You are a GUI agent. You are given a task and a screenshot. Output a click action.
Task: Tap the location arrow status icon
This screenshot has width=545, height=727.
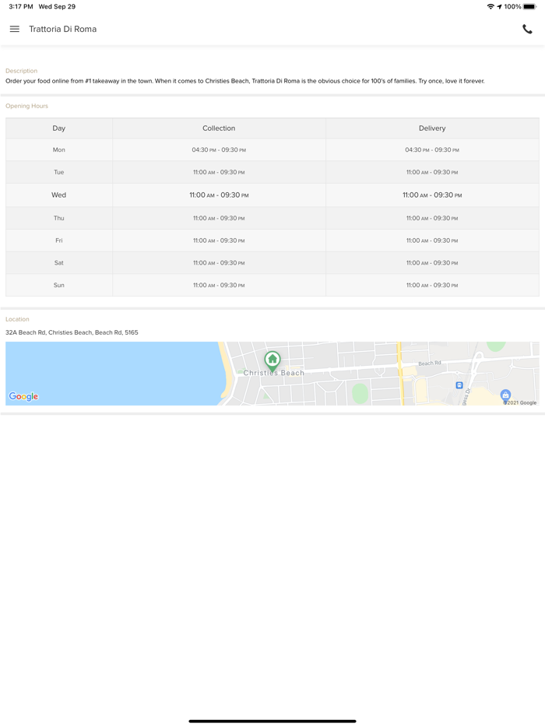coord(500,6)
